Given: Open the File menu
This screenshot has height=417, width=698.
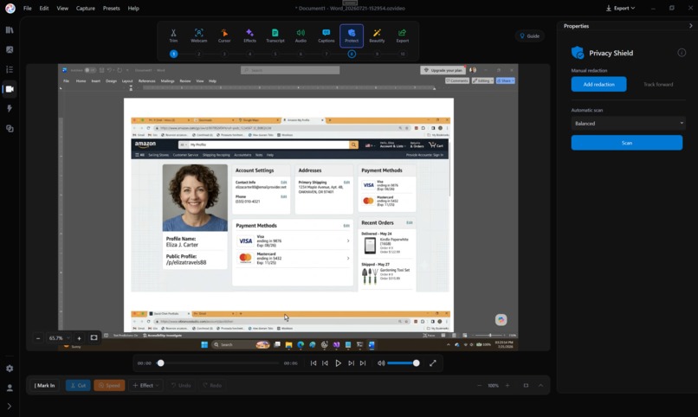Looking at the screenshot, I should [x=28, y=8].
